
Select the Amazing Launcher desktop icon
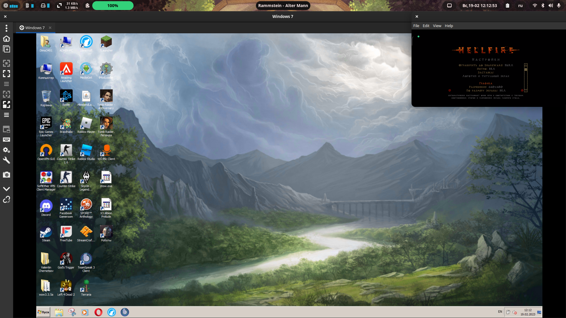coord(66,72)
